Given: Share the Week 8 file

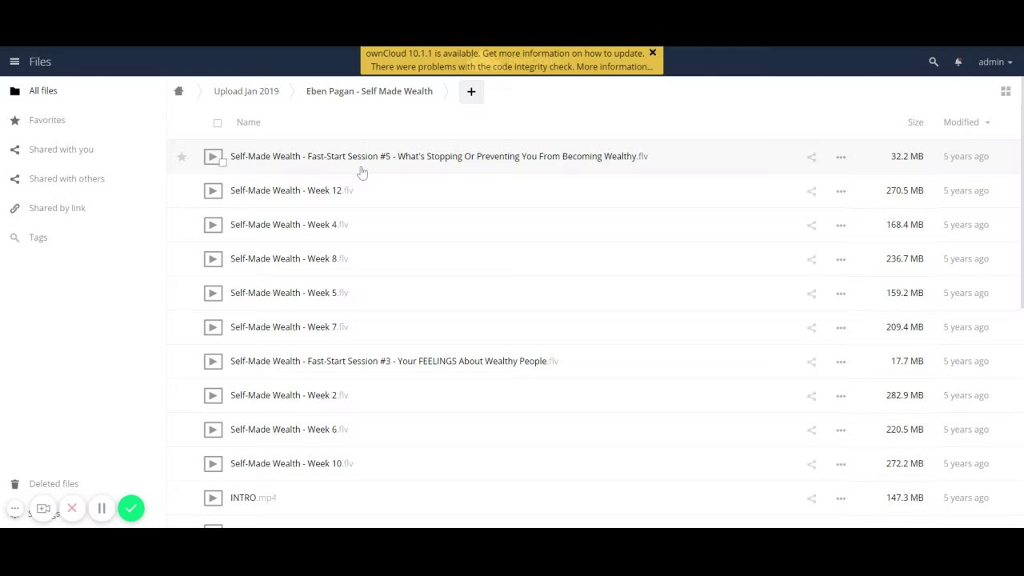Looking at the screenshot, I should point(811,259).
